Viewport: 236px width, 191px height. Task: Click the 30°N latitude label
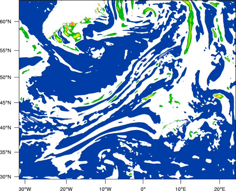[x=6, y=177]
